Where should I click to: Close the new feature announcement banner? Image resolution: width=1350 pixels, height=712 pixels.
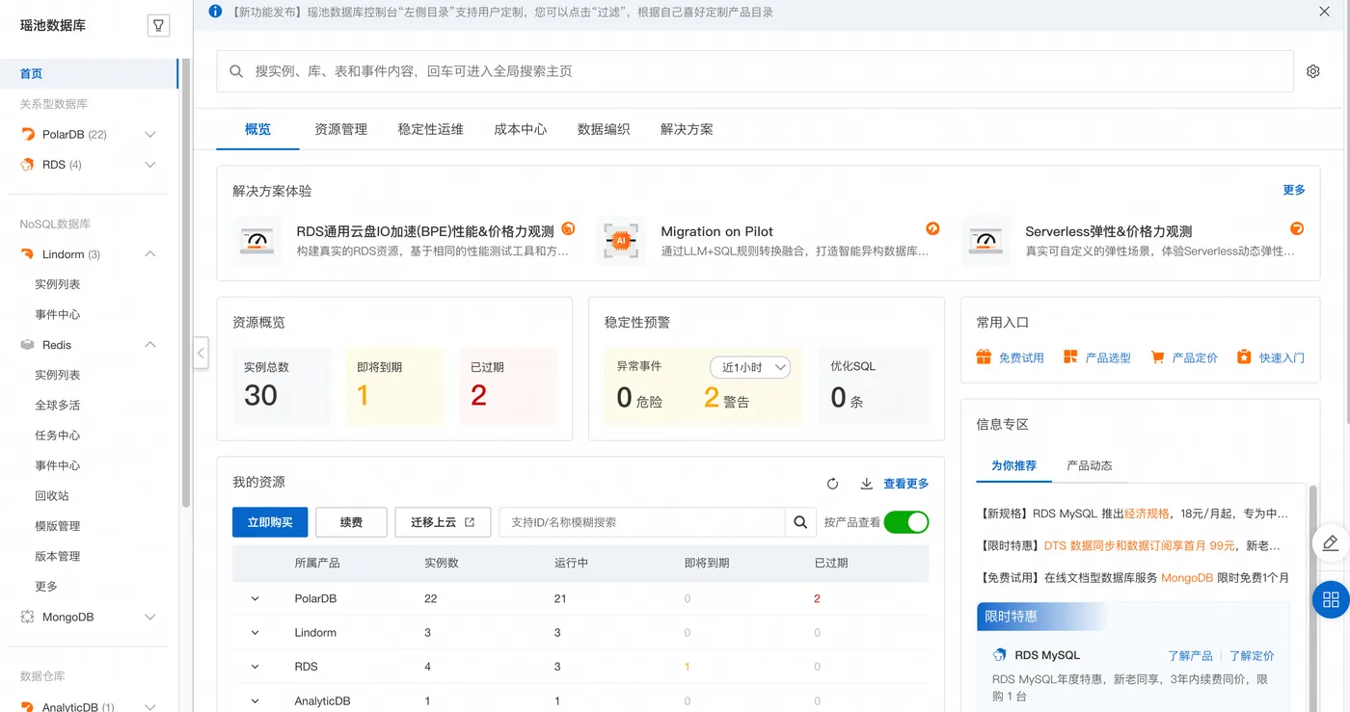pos(1324,12)
